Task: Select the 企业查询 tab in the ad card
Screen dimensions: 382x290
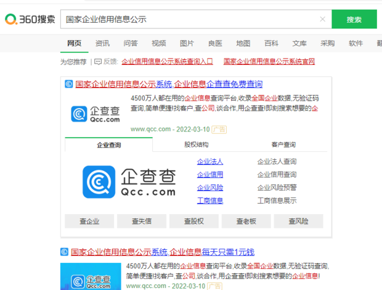Action: (x=109, y=145)
